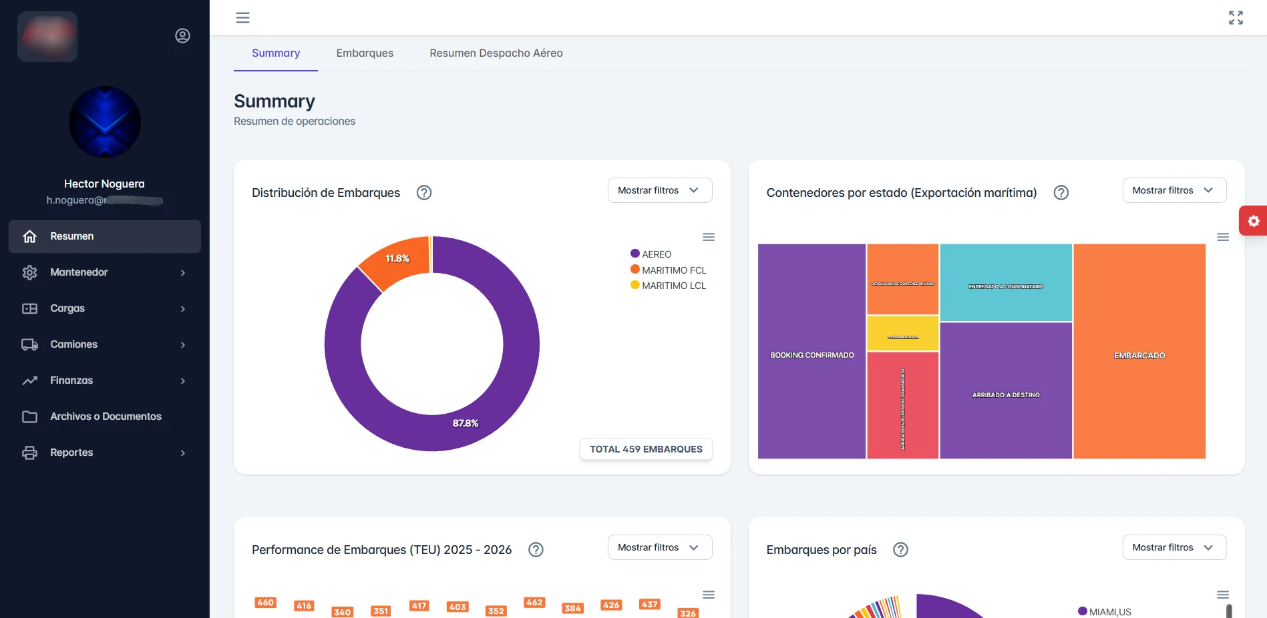The width and height of the screenshot is (1267, 618).
Task: Click the Mantenedor gear icon
Action: pos(29,272)
